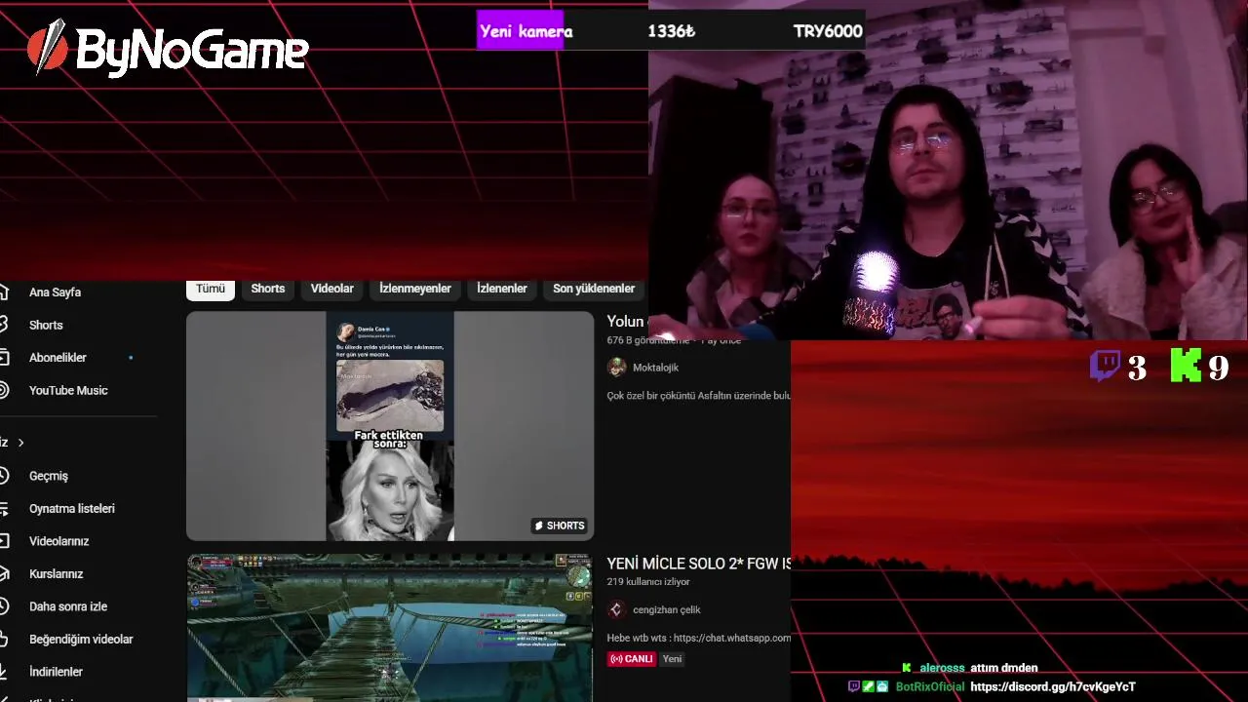Select the İzlenmeyenler filter chip

[x=415, y=289]
